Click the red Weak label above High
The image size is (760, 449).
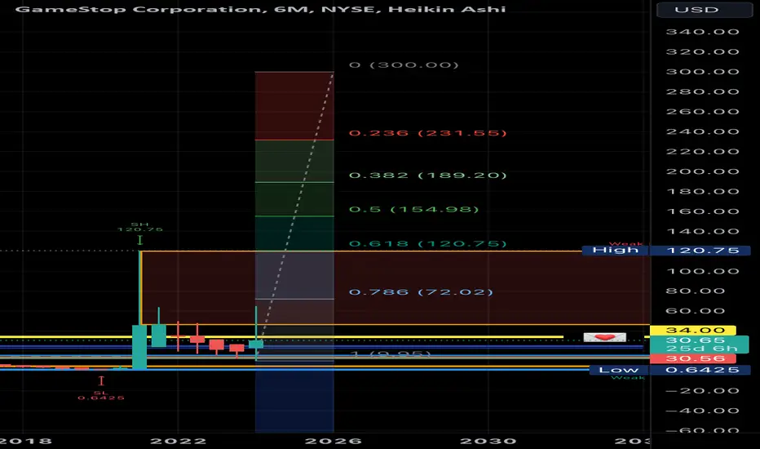625,243
